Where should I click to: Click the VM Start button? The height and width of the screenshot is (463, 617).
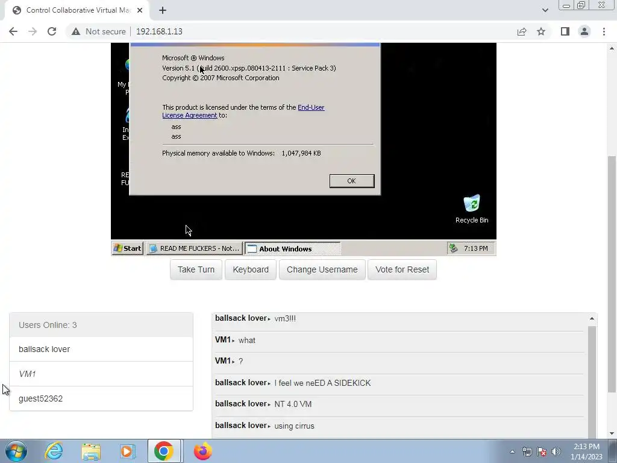point(127,248)
